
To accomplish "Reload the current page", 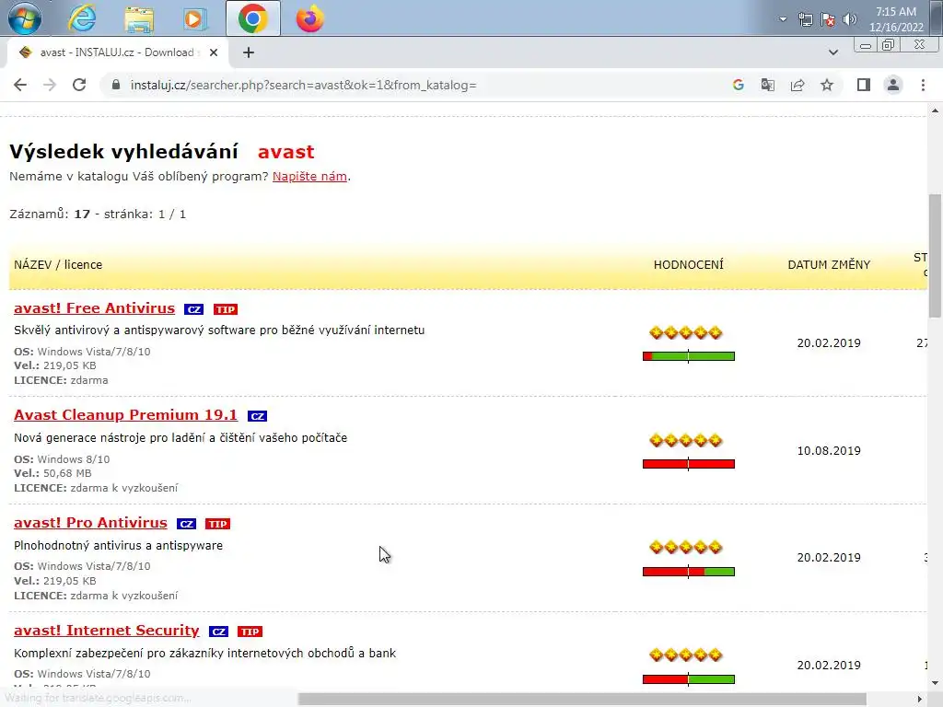I will [x=79, y=85].
